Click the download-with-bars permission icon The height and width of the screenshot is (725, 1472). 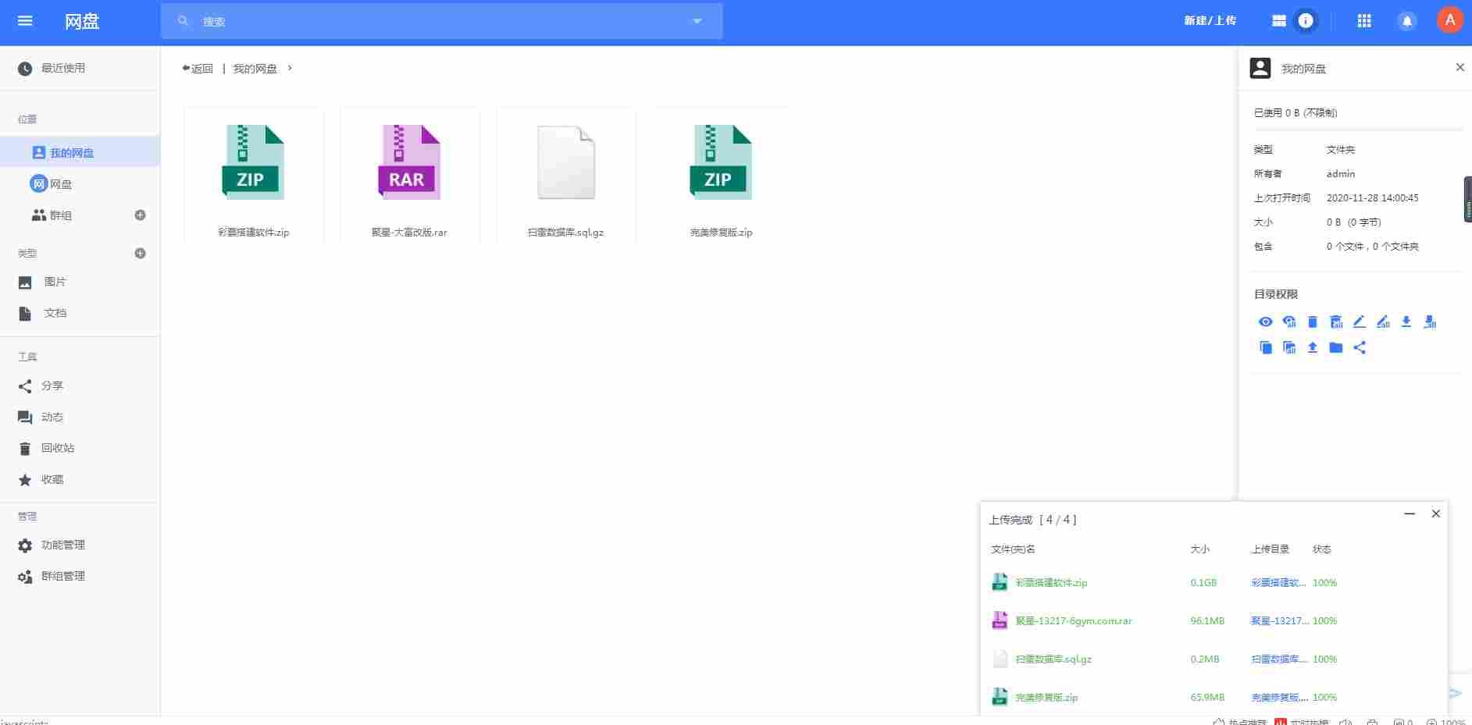point(1430,322)
